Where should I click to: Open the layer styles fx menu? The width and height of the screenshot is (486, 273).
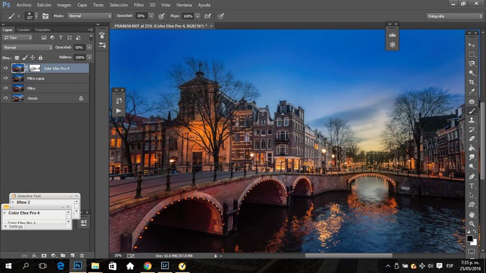point(34,255)
